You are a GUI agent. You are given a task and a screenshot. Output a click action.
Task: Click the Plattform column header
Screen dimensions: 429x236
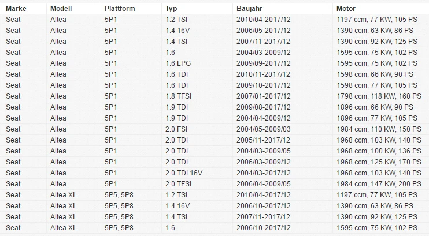click(120, 9)
